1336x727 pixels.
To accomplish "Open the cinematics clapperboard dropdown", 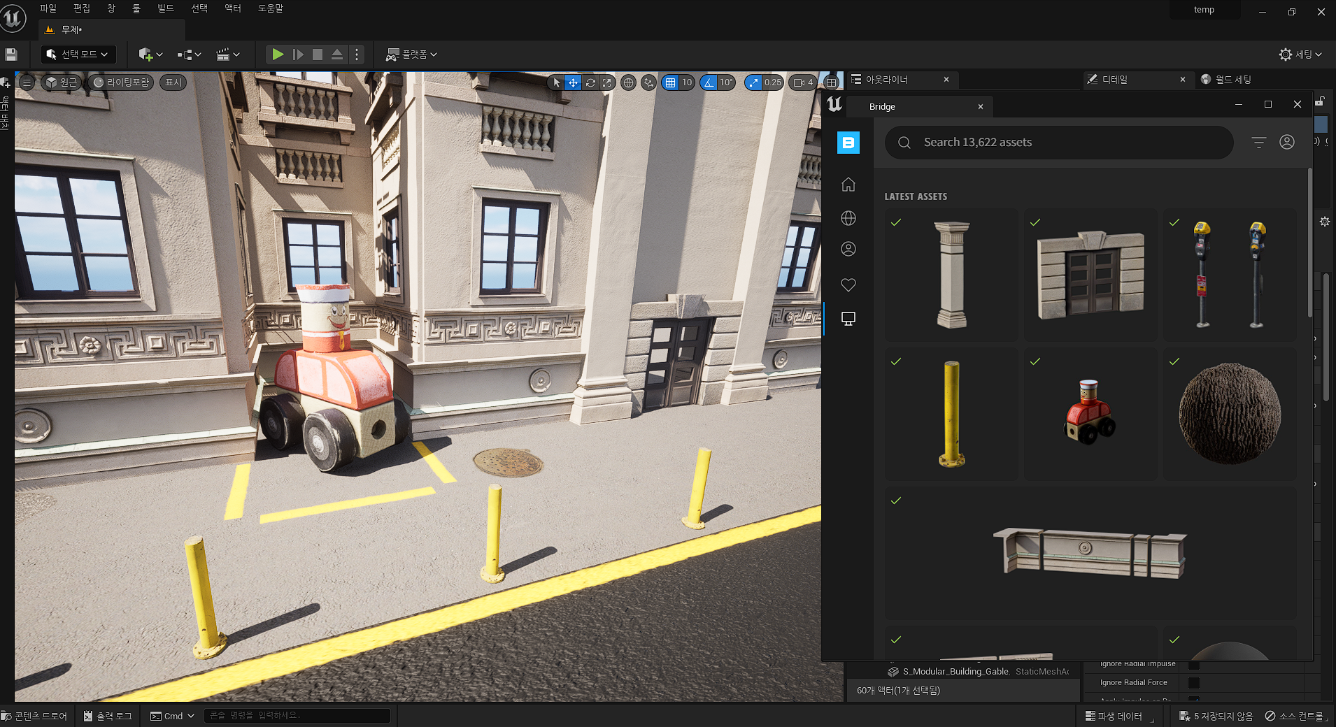I will tap(228, 55).
